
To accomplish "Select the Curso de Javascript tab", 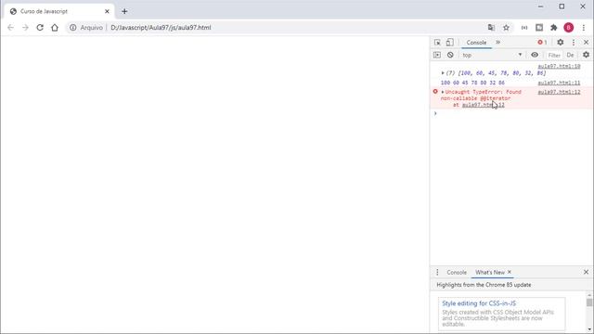I will point(59,11).
